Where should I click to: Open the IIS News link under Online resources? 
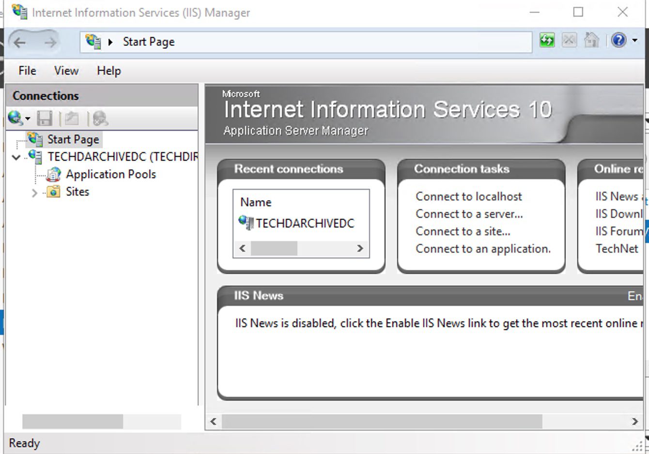(x=619, y=197)
